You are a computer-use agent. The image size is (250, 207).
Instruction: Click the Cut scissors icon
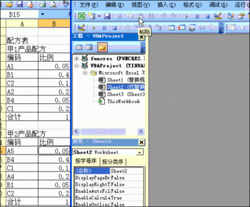(x=120, y=16)
